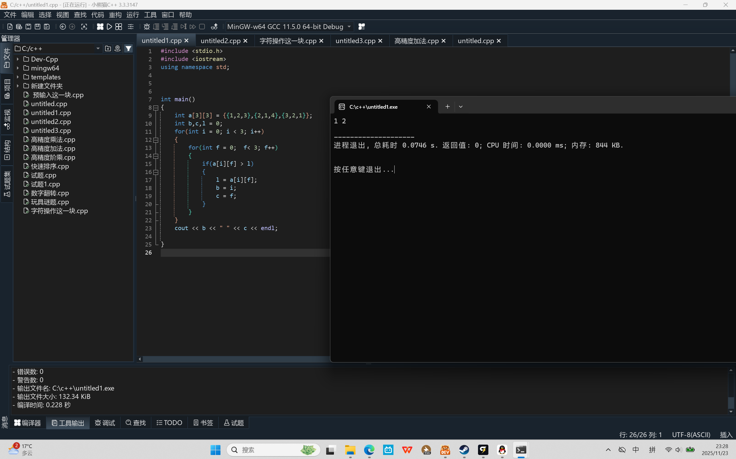
Task: Open the 调试 bottom panel
Action: pos(105,423)
